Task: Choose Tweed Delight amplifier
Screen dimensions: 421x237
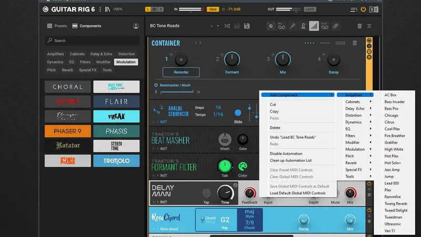Action: [x=396, y=210]
